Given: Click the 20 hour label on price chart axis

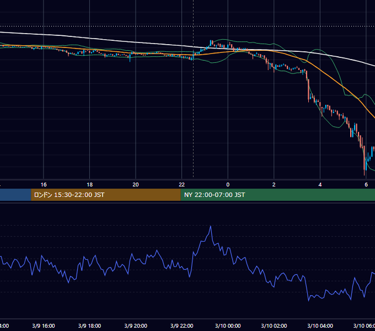Looking at the screenshot, I should click(x=136, y=185).
